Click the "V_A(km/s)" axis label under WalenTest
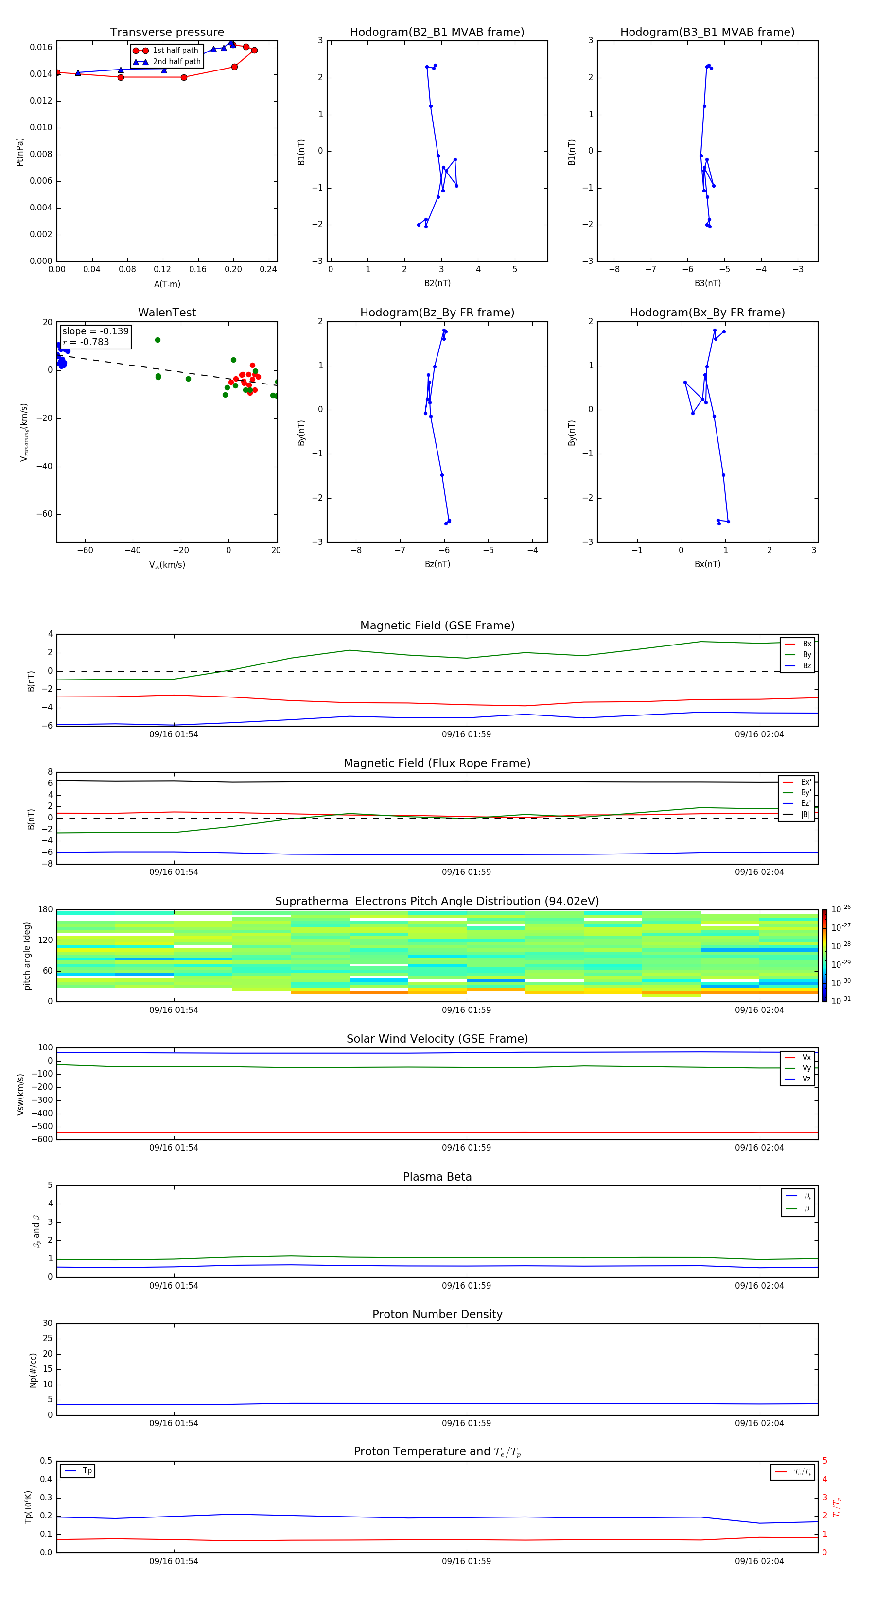The width and height of the screenshot is (875, 1604). pos(167,565)
